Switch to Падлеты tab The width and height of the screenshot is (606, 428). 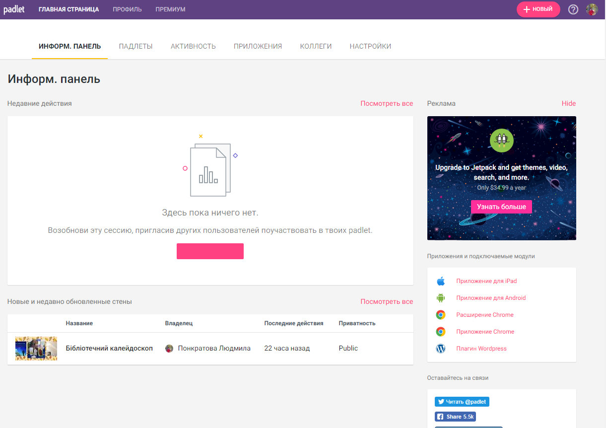[135, 46]
